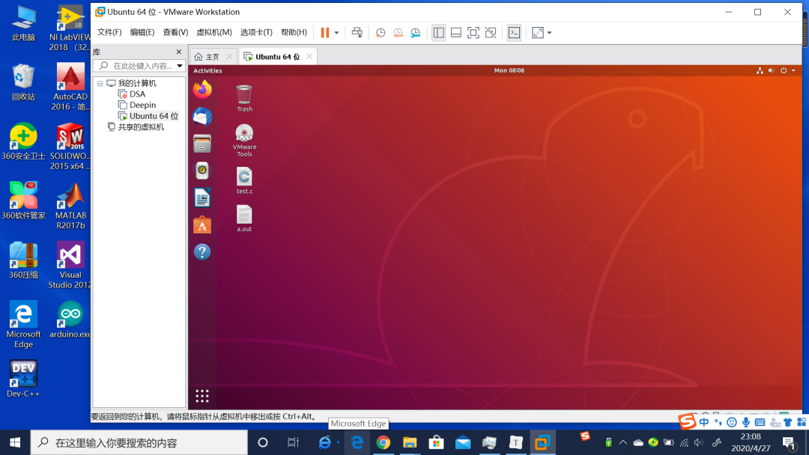Click the stretch guest display icon
The height and width of the screenshot is (455, 809).
click(x=538, y=32)
